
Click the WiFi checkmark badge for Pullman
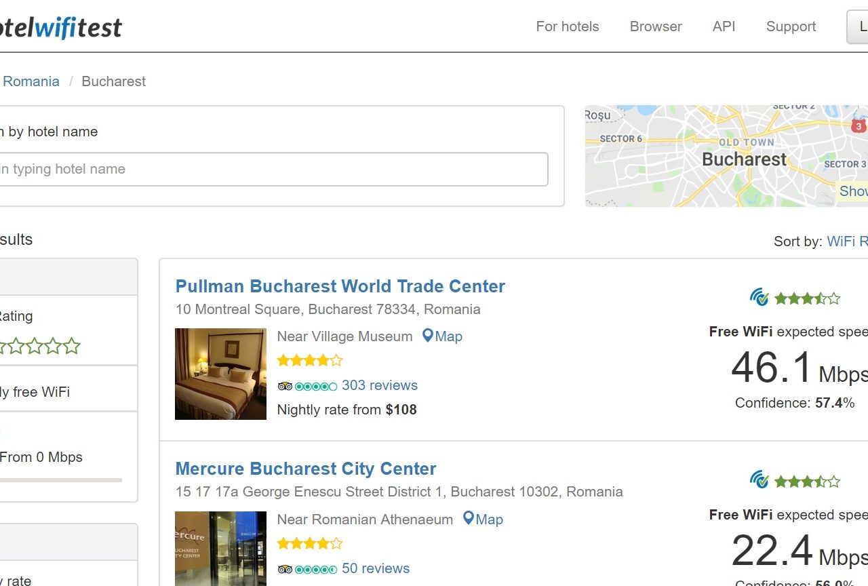[x=759, y=297]
